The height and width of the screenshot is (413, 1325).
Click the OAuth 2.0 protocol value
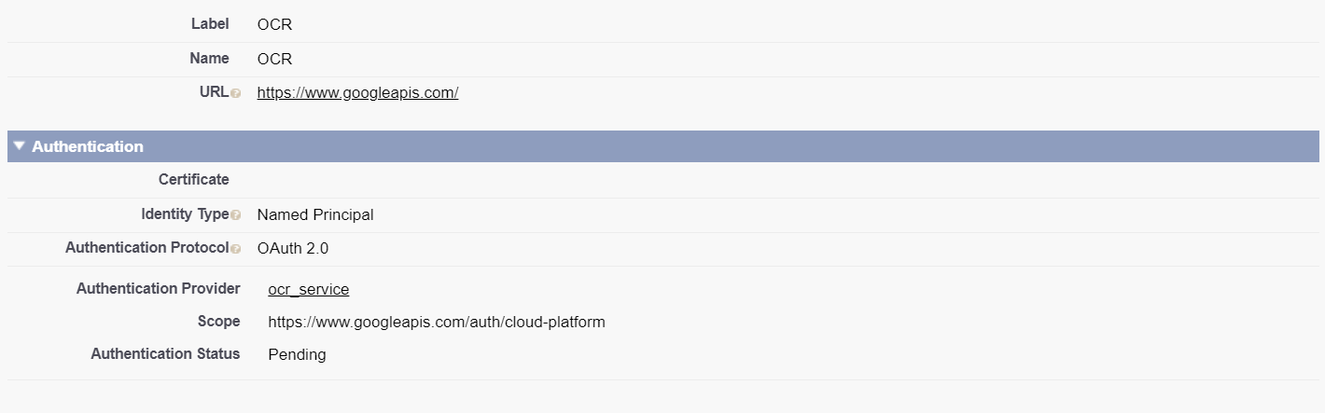pyautogui.click(x=293, y=249)
